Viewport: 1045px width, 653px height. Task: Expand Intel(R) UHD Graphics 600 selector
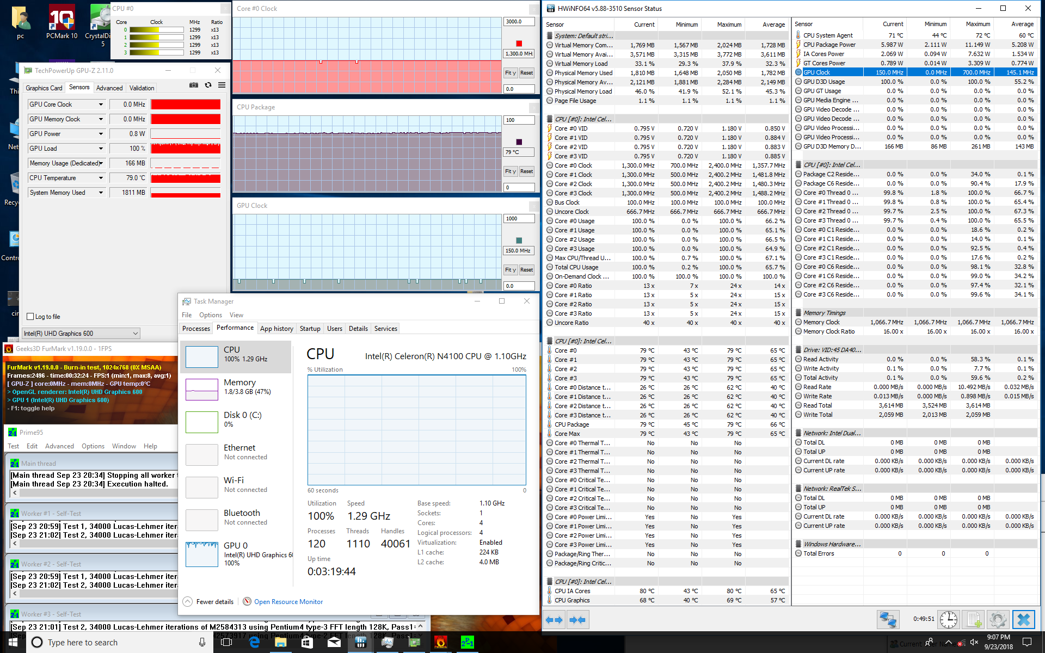(x=135, y=334)
